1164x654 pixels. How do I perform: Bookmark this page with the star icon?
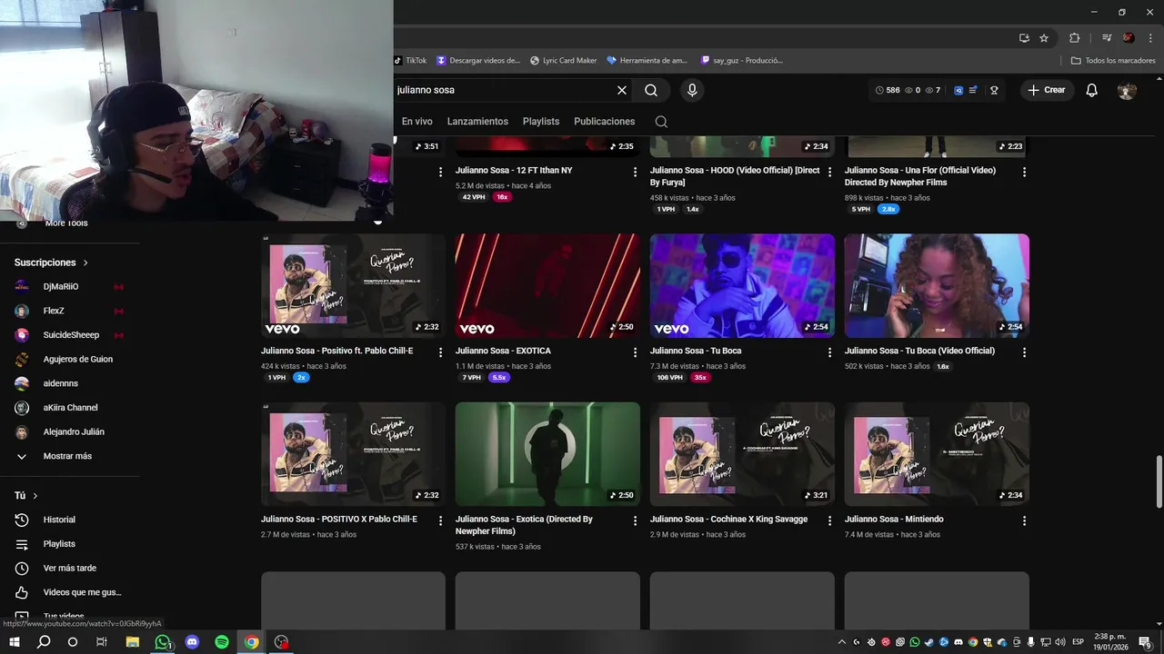1044,38
